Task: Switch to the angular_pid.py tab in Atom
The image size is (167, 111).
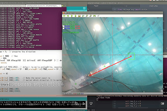Action: (x=153, y=6)
